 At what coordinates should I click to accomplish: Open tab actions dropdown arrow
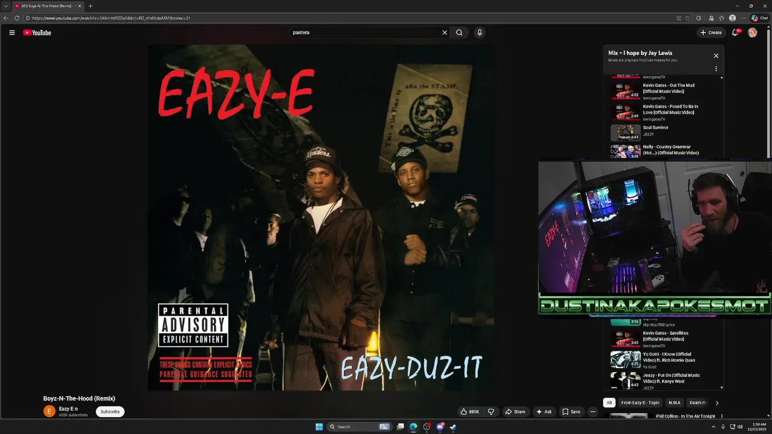pos(5,6)
